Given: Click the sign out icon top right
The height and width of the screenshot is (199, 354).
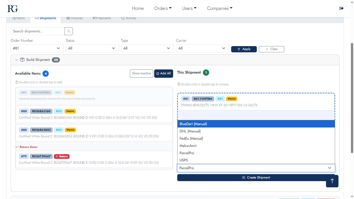Looking at the screenshot, I should click(x=341, y=8).
